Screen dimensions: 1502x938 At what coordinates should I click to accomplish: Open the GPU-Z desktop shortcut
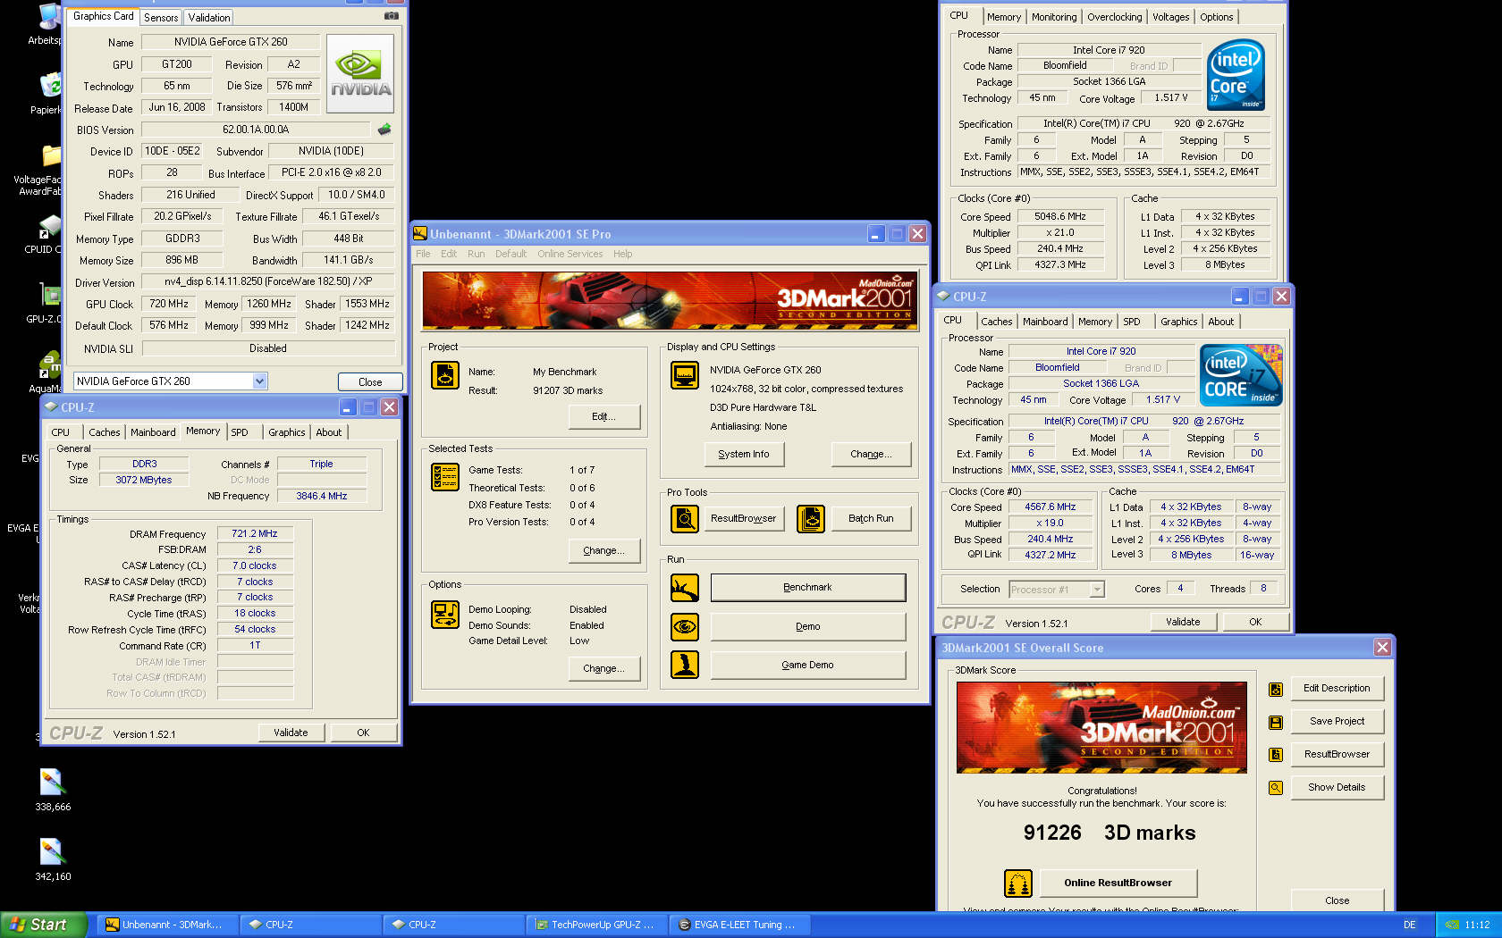[51, 295]
